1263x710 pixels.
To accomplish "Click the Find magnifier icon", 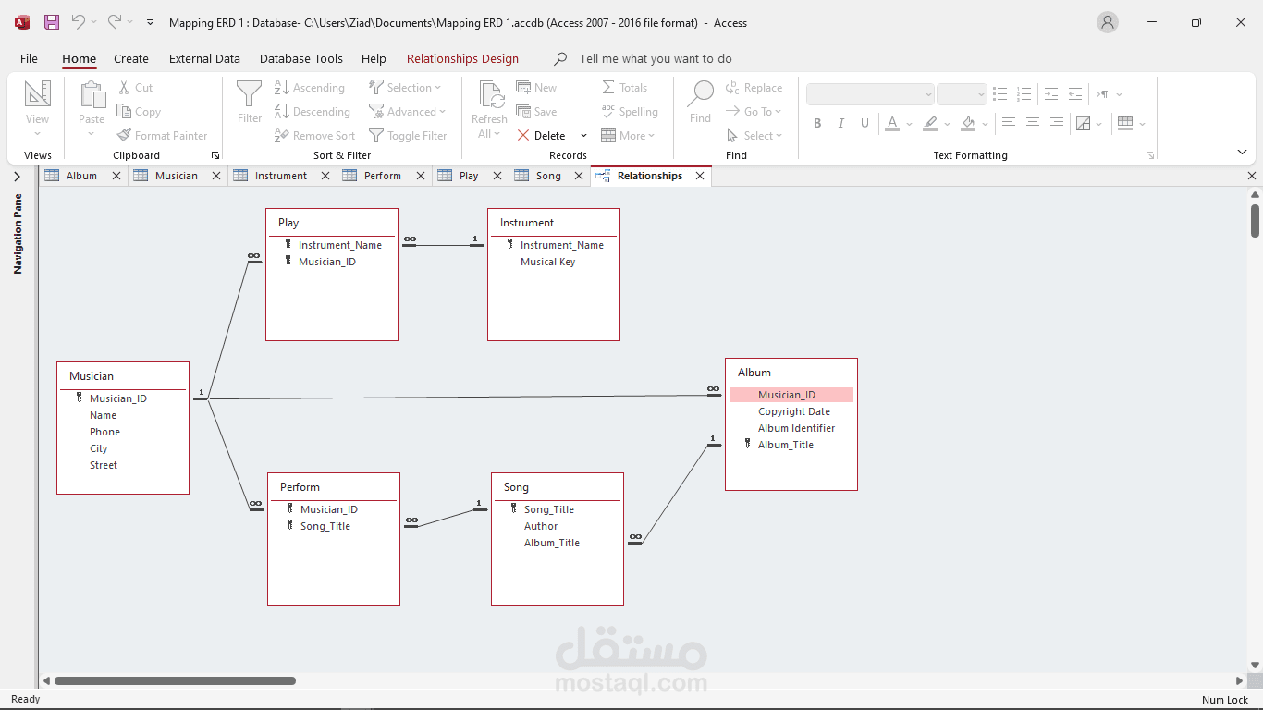I will point(700,94).
